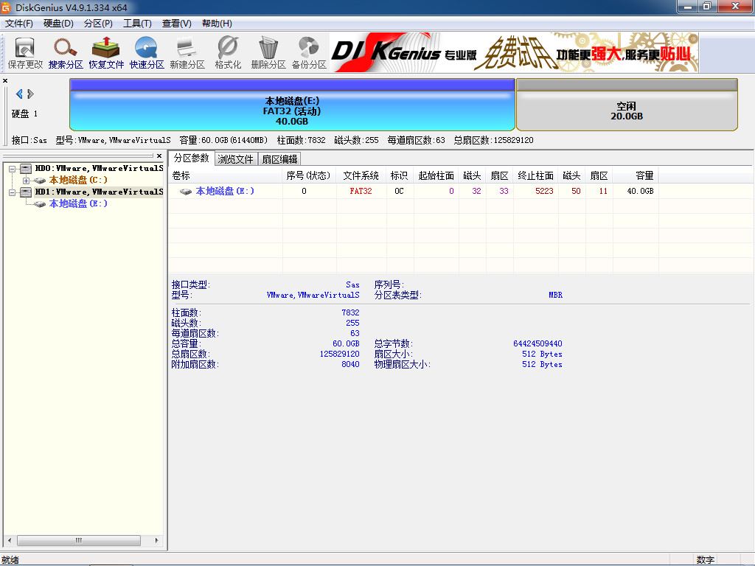Select HD0:VMware,VMwareVirtualS in tree

click(x=99, y=169)
